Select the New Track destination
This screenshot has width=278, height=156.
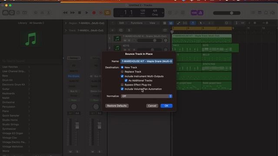point(122,68)
